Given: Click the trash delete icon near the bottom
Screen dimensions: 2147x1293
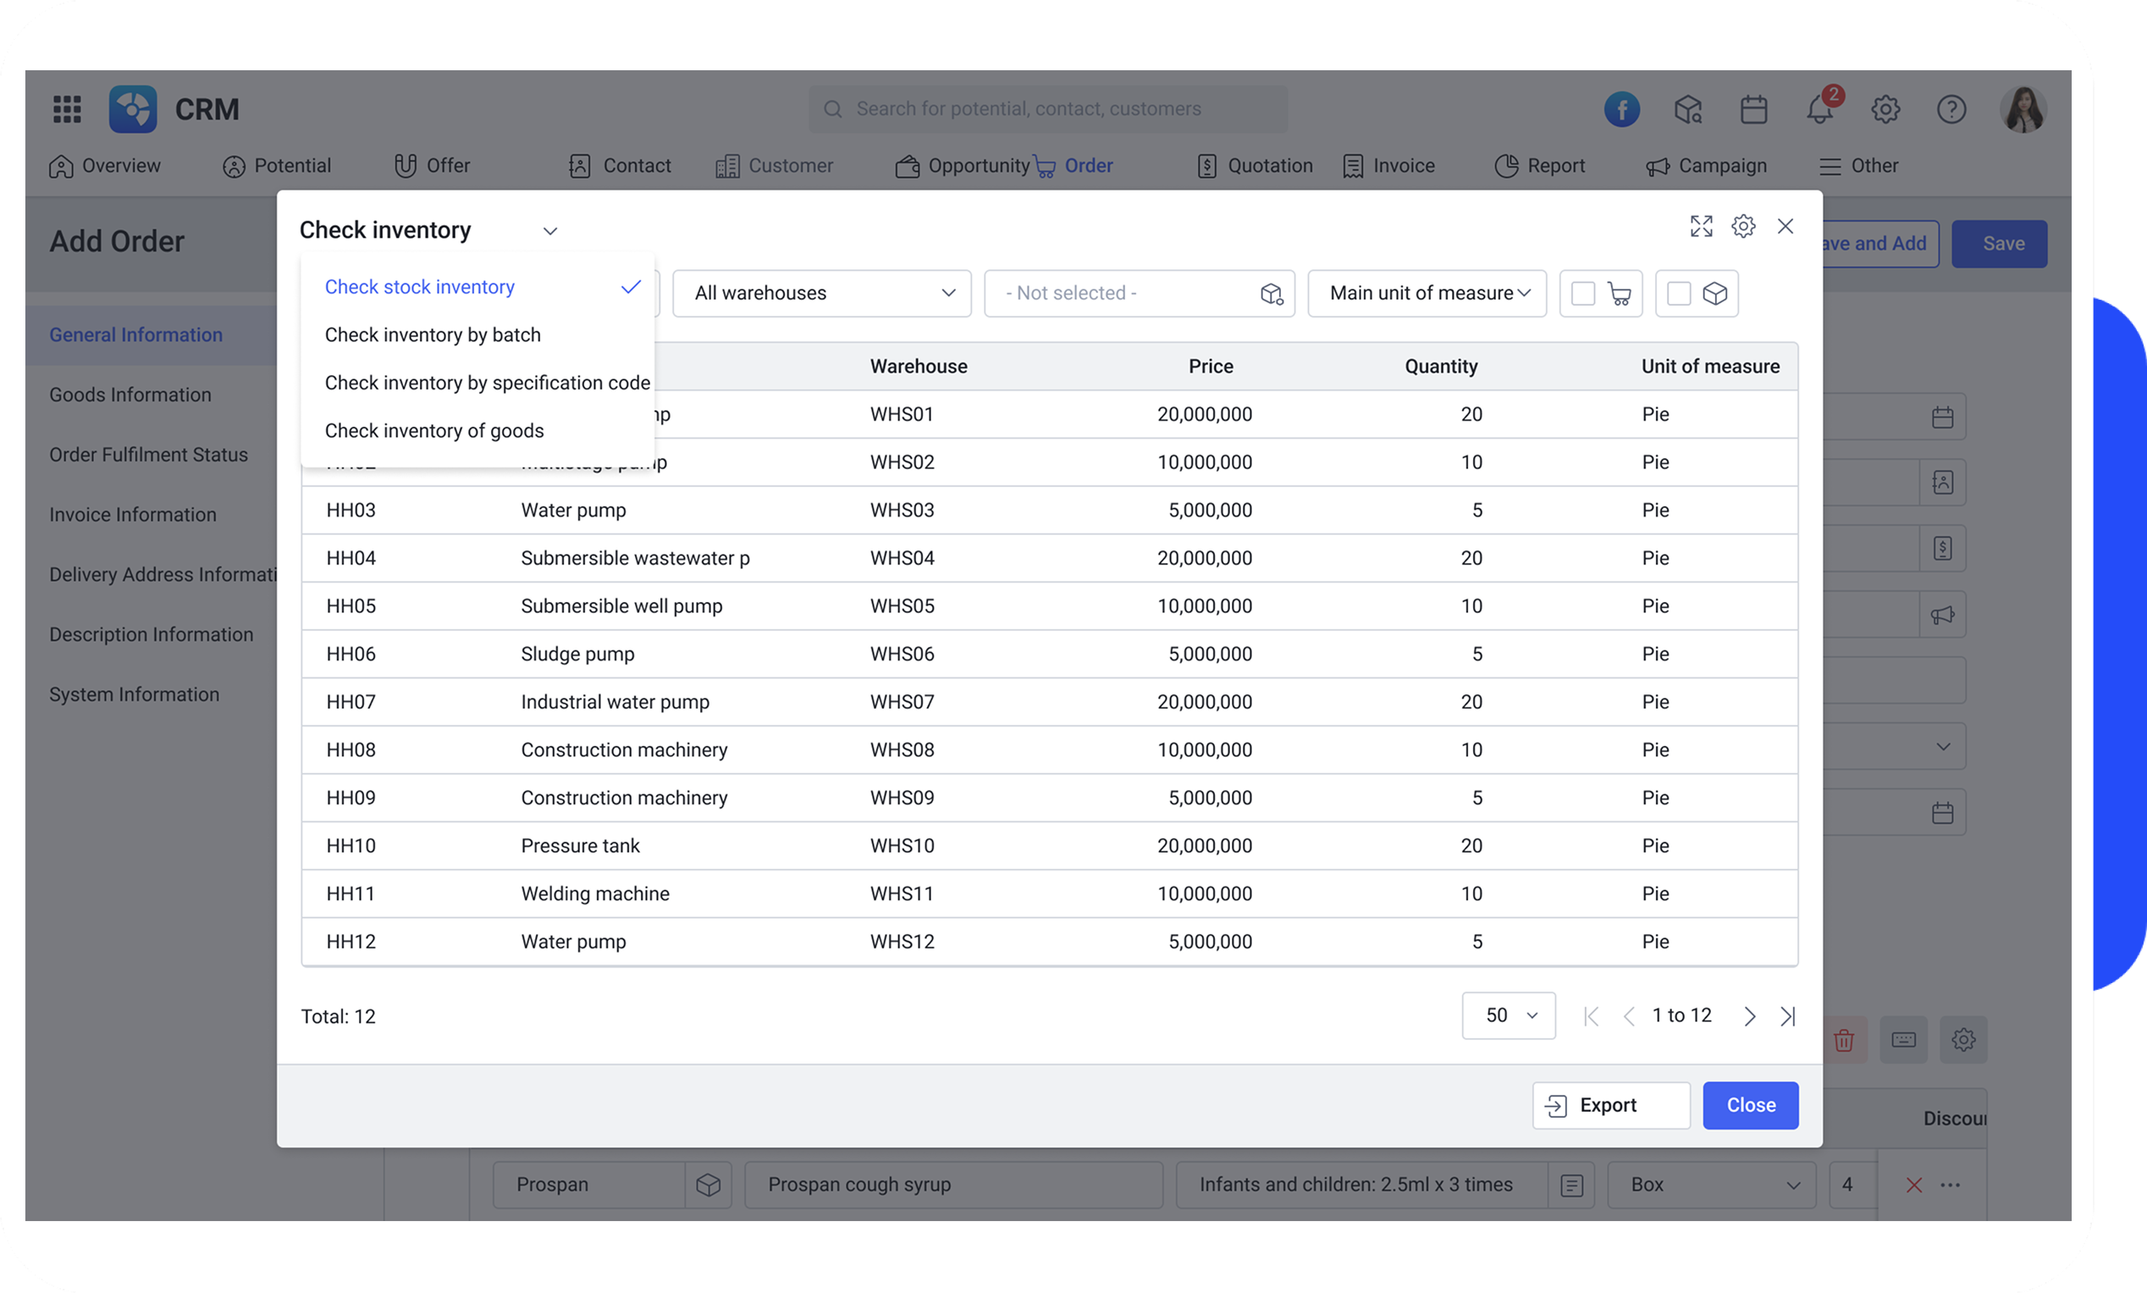Looking at the screenshot, I should point(1845,1040).
